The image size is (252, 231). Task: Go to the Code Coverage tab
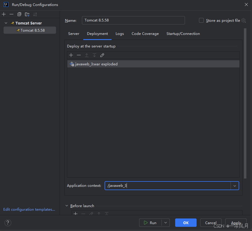pos(145,34)
